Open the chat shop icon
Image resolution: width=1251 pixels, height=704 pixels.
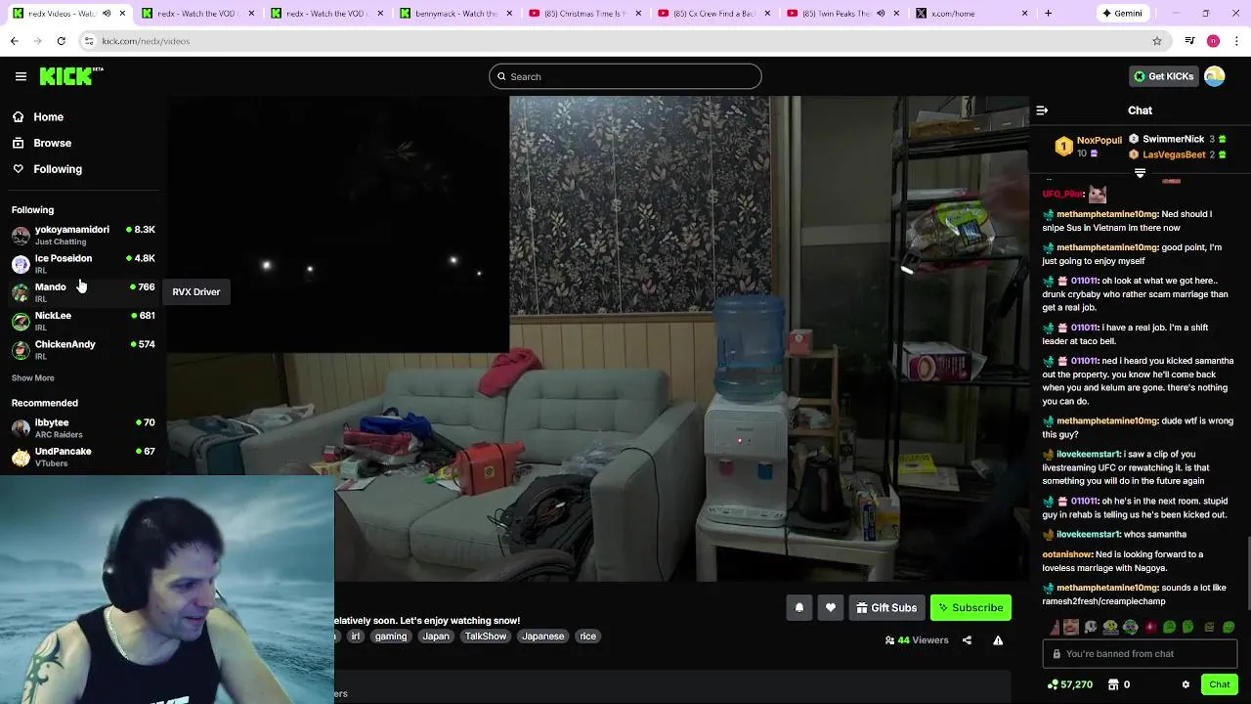(1113, 684)
